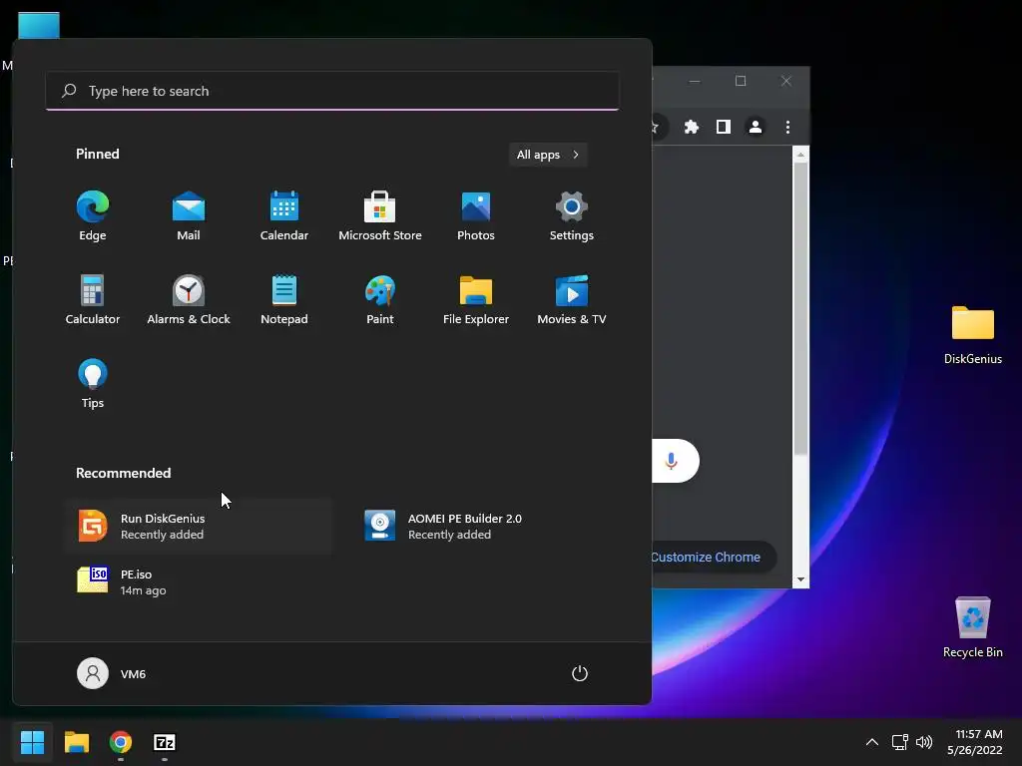Launch Alarms & Clock
Viewport: 1022px width, 766px height.
click(x=189, y=299)
